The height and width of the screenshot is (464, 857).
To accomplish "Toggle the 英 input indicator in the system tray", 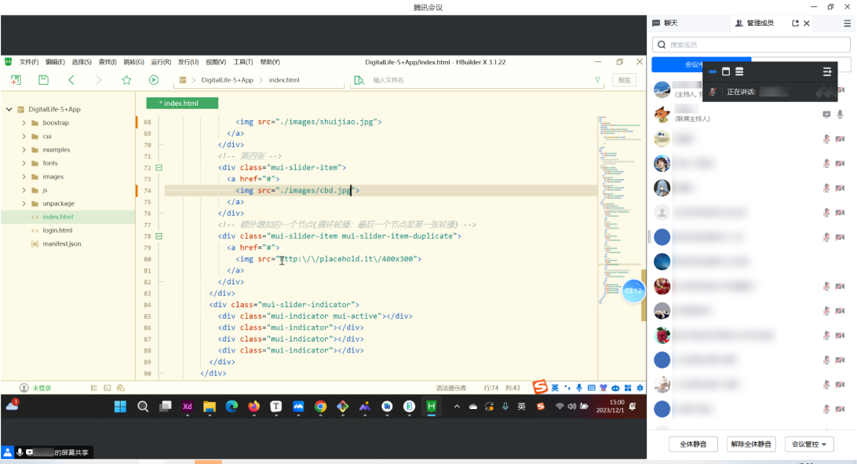I will tap(521, 407).
